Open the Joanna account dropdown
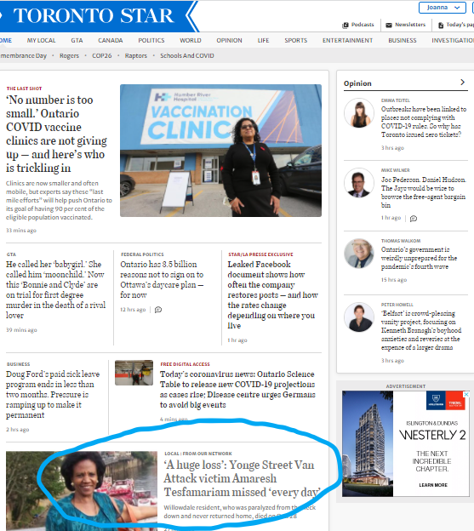The width and height of the screenshot is (474, 531). pyautogui.click(x=443, y=8)
